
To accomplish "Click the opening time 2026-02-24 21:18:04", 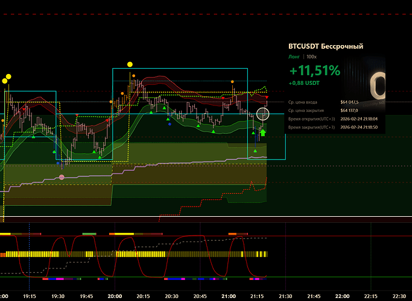I will 360,119.
